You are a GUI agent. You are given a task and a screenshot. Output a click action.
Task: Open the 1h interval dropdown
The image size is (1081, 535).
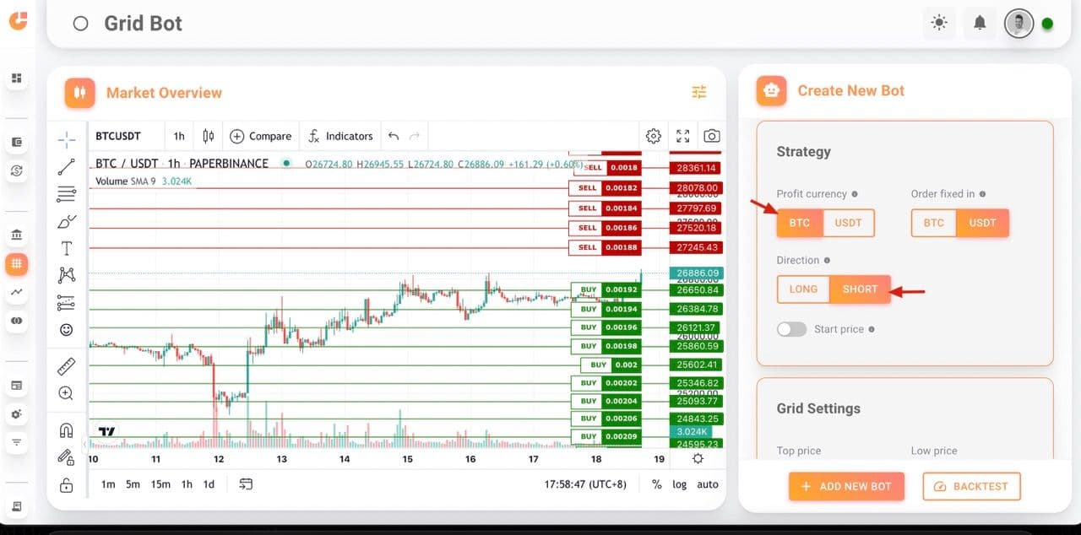click(179, 136)
